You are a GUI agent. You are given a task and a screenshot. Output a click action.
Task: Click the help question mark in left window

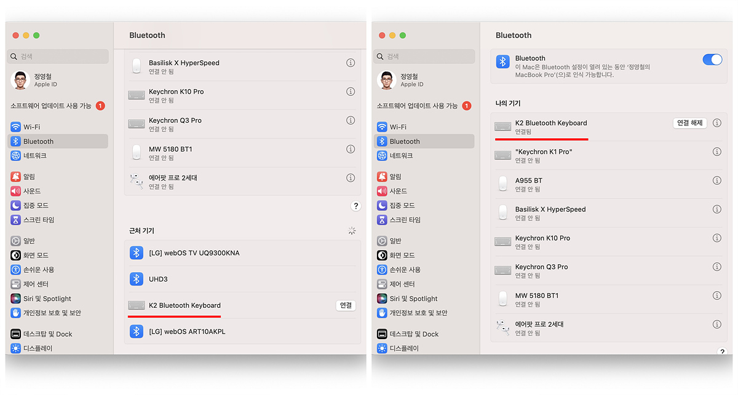(x=355, y=206)
